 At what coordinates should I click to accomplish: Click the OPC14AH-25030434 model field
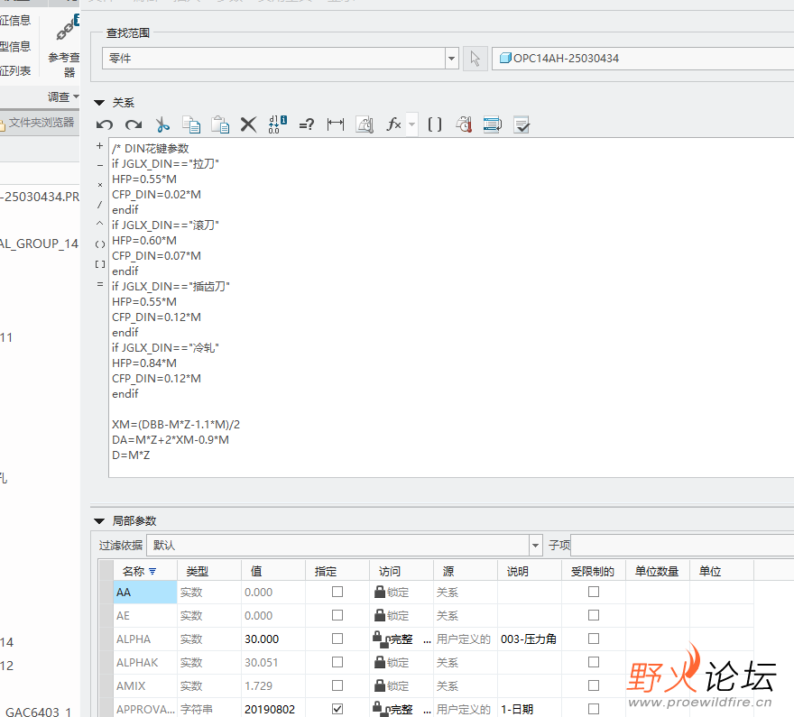tap(642, 59)
